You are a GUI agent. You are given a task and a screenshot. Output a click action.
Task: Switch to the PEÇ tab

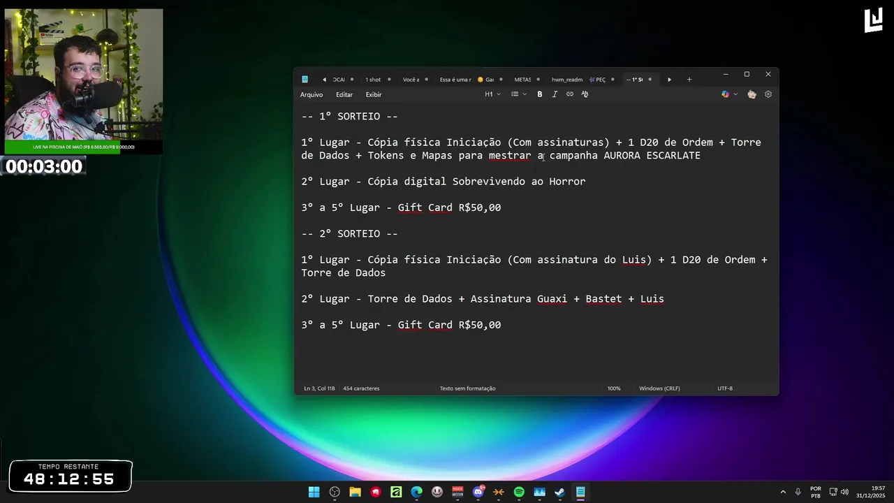(x=599, y=80)
